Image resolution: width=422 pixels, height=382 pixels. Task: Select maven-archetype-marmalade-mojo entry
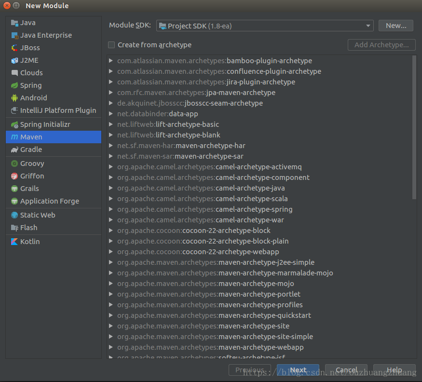pos(225,273)
